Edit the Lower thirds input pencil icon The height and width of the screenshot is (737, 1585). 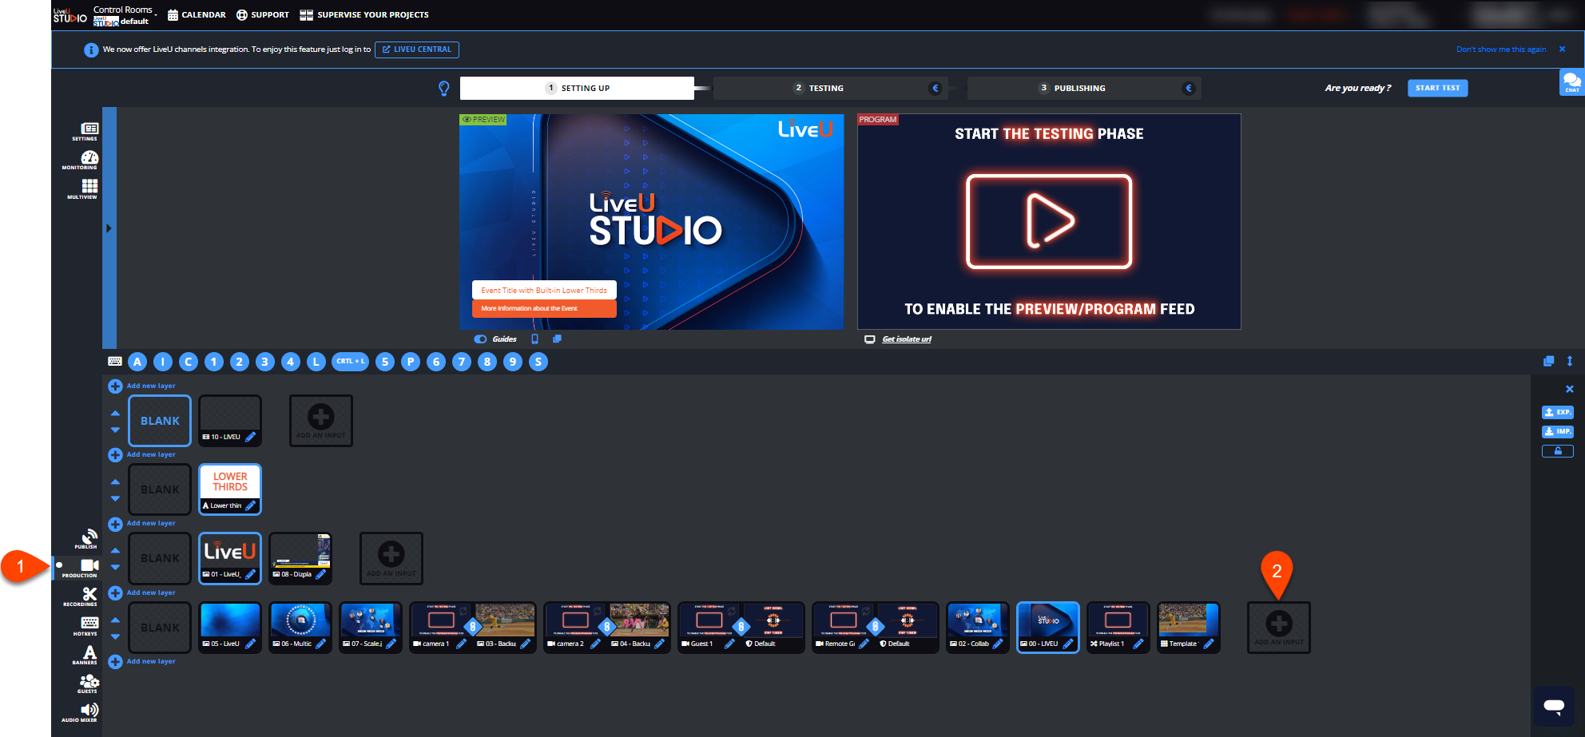(250, 505)
